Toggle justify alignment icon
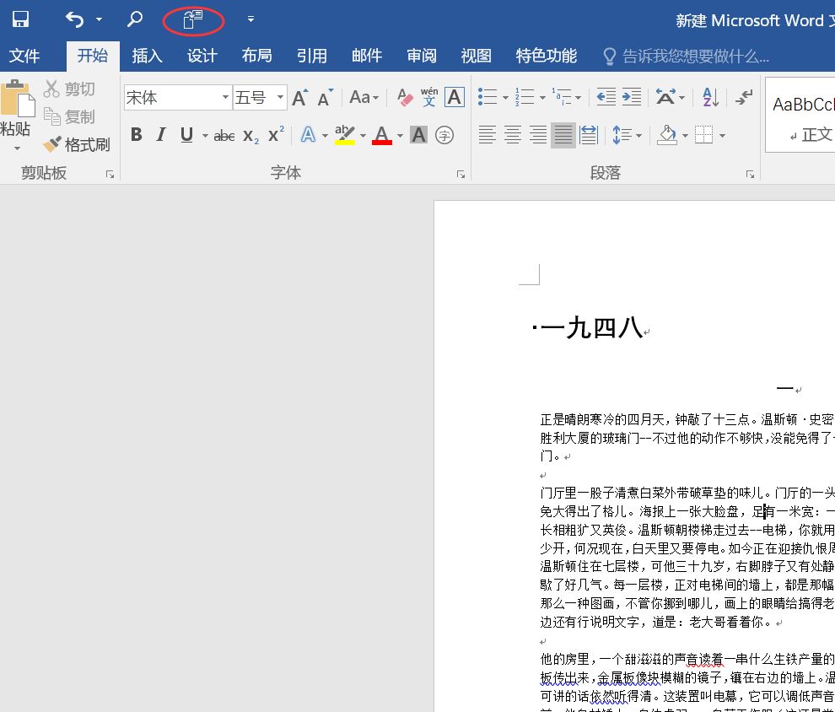This screenshot has height=712, width=835. (x=563, y=135)
